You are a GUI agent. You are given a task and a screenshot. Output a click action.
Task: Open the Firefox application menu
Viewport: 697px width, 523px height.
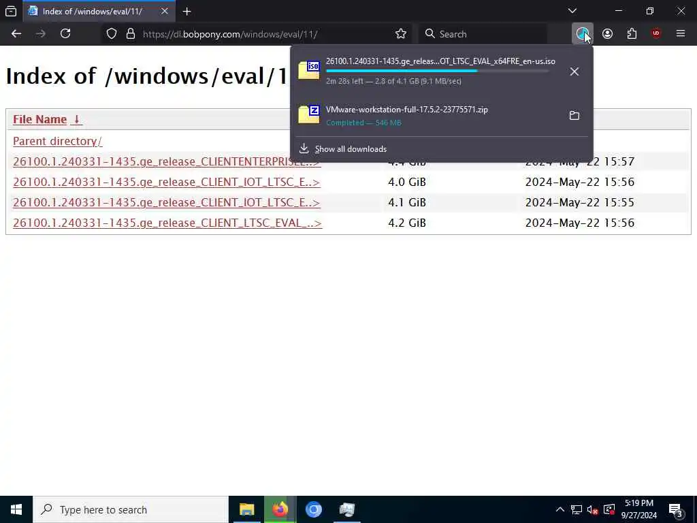[681, 34]
